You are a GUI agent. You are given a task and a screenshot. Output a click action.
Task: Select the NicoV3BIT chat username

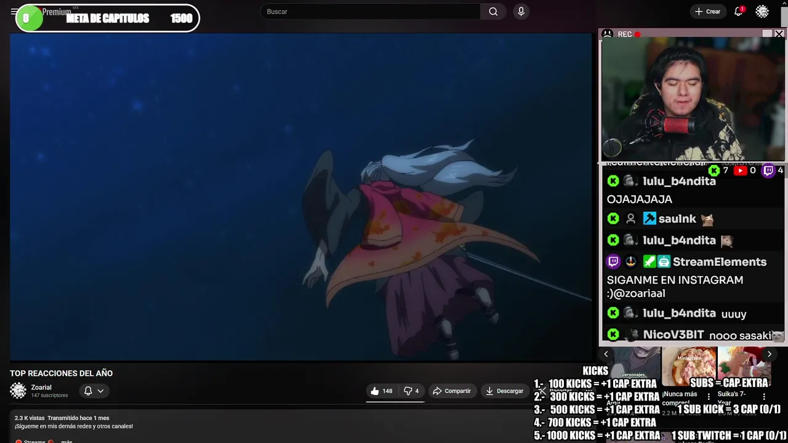click(x=673, y=335)
